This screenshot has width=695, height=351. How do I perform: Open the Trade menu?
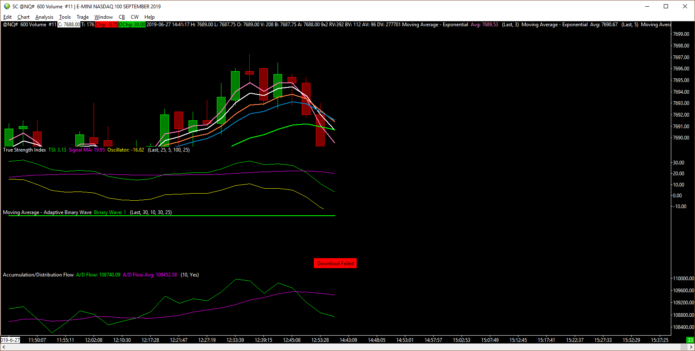pyautogui.click(x=82, y=17)
